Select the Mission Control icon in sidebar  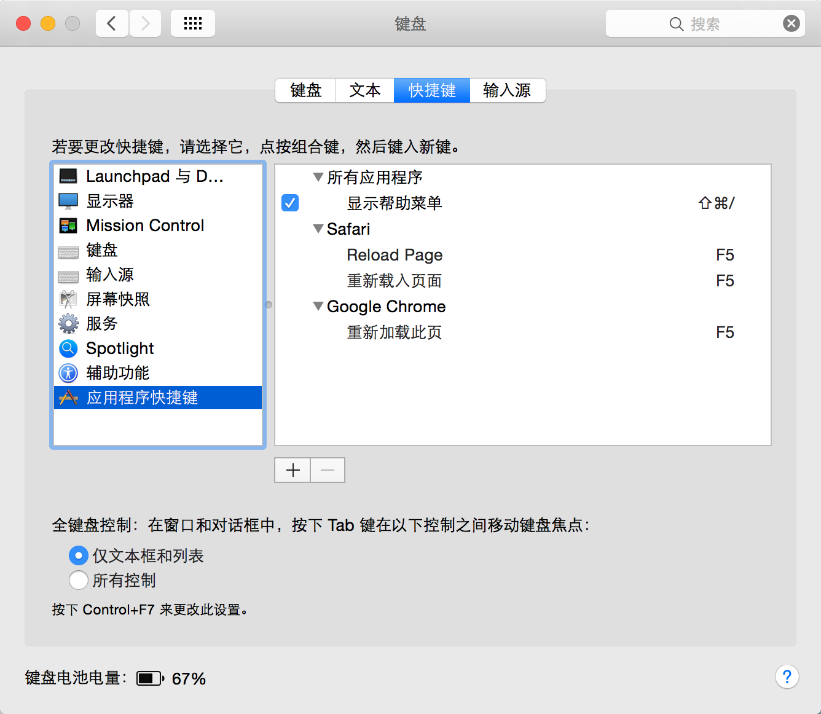68,226
